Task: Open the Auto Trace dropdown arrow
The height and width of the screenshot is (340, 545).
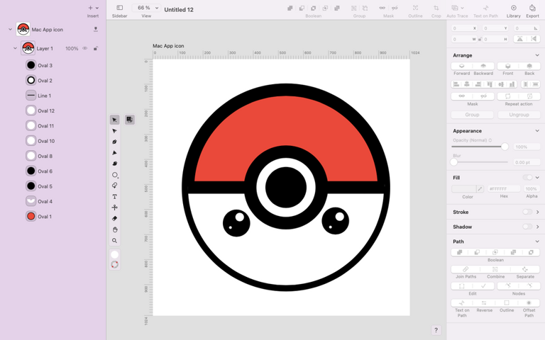Action: tap(462, 8)
